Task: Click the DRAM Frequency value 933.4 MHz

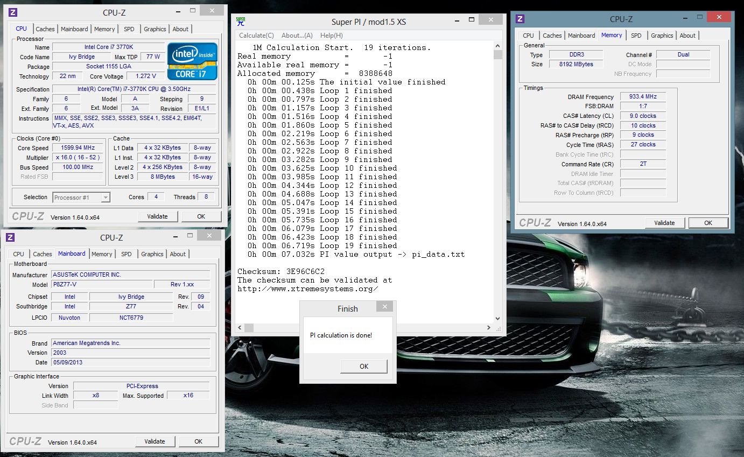Action: click(x=643, y=97)
